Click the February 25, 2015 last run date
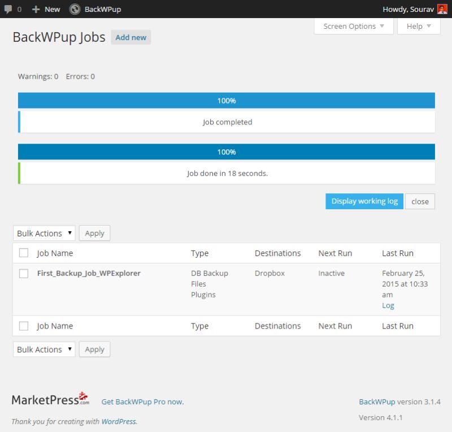Screen dimensions: 452x432 pos(405,284)
